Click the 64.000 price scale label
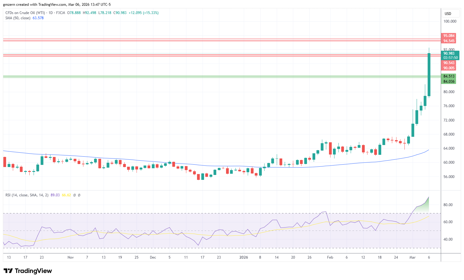Screen dimensions: 464x280 coord(449,148)
